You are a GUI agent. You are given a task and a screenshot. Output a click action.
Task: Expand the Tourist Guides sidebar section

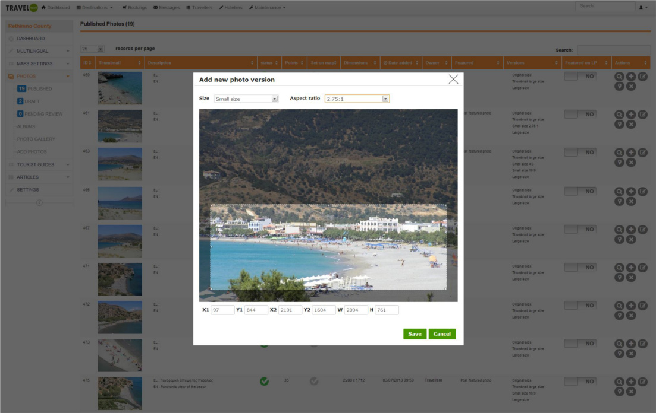pyautogui.click(x=39, y=164)
